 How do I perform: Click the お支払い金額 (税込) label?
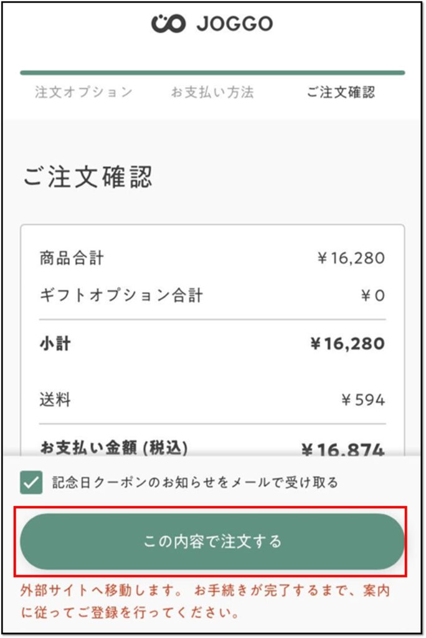coord(114,447)
